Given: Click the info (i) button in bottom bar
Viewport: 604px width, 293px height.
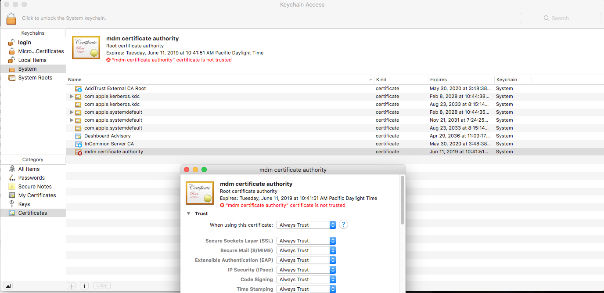Looking at the screenshot, I should point(84,286).
